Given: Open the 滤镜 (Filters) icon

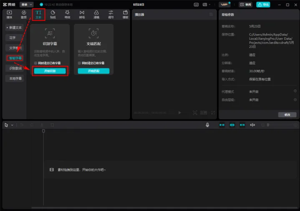Looking at the screenshot, I should tap(96, 14).
